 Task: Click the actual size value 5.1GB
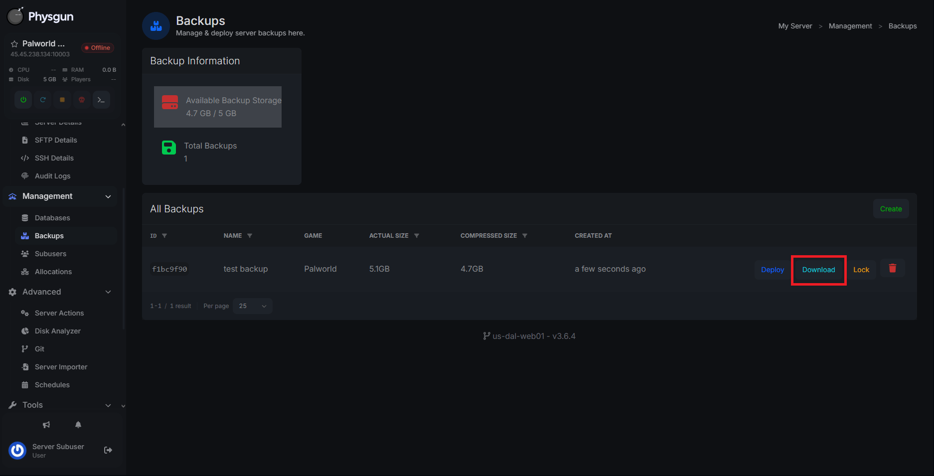pyautogui.click(x=379, y=269)
